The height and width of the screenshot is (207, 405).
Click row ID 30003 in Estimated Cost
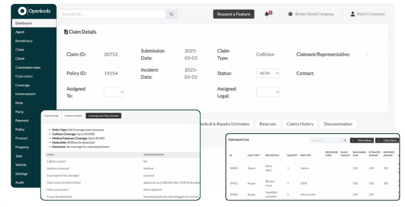point(234,168)
